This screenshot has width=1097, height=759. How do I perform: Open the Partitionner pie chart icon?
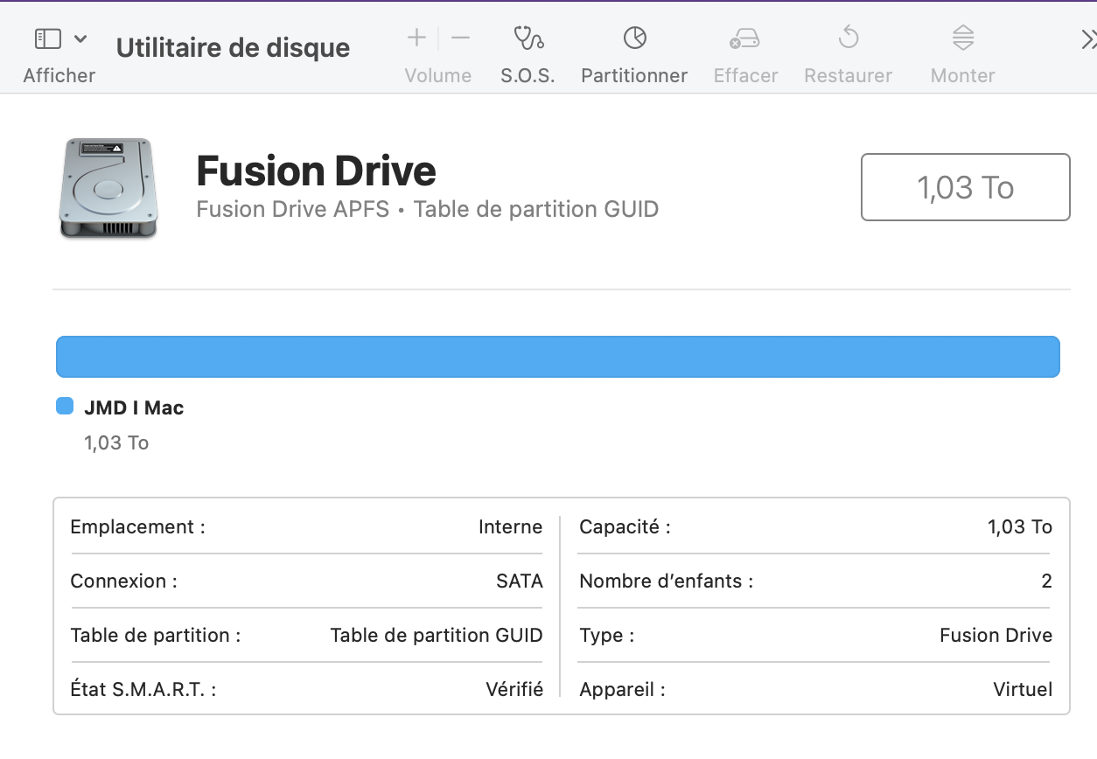point(634,38)
